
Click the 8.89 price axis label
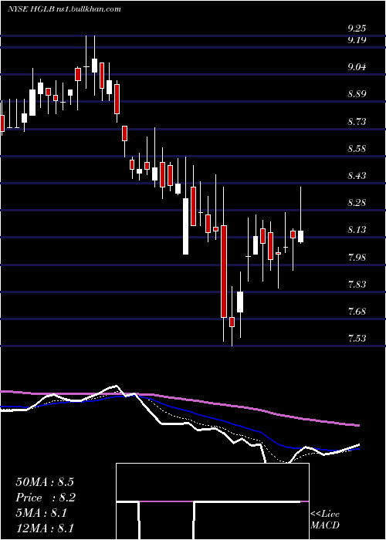click(x=357, y=94)
